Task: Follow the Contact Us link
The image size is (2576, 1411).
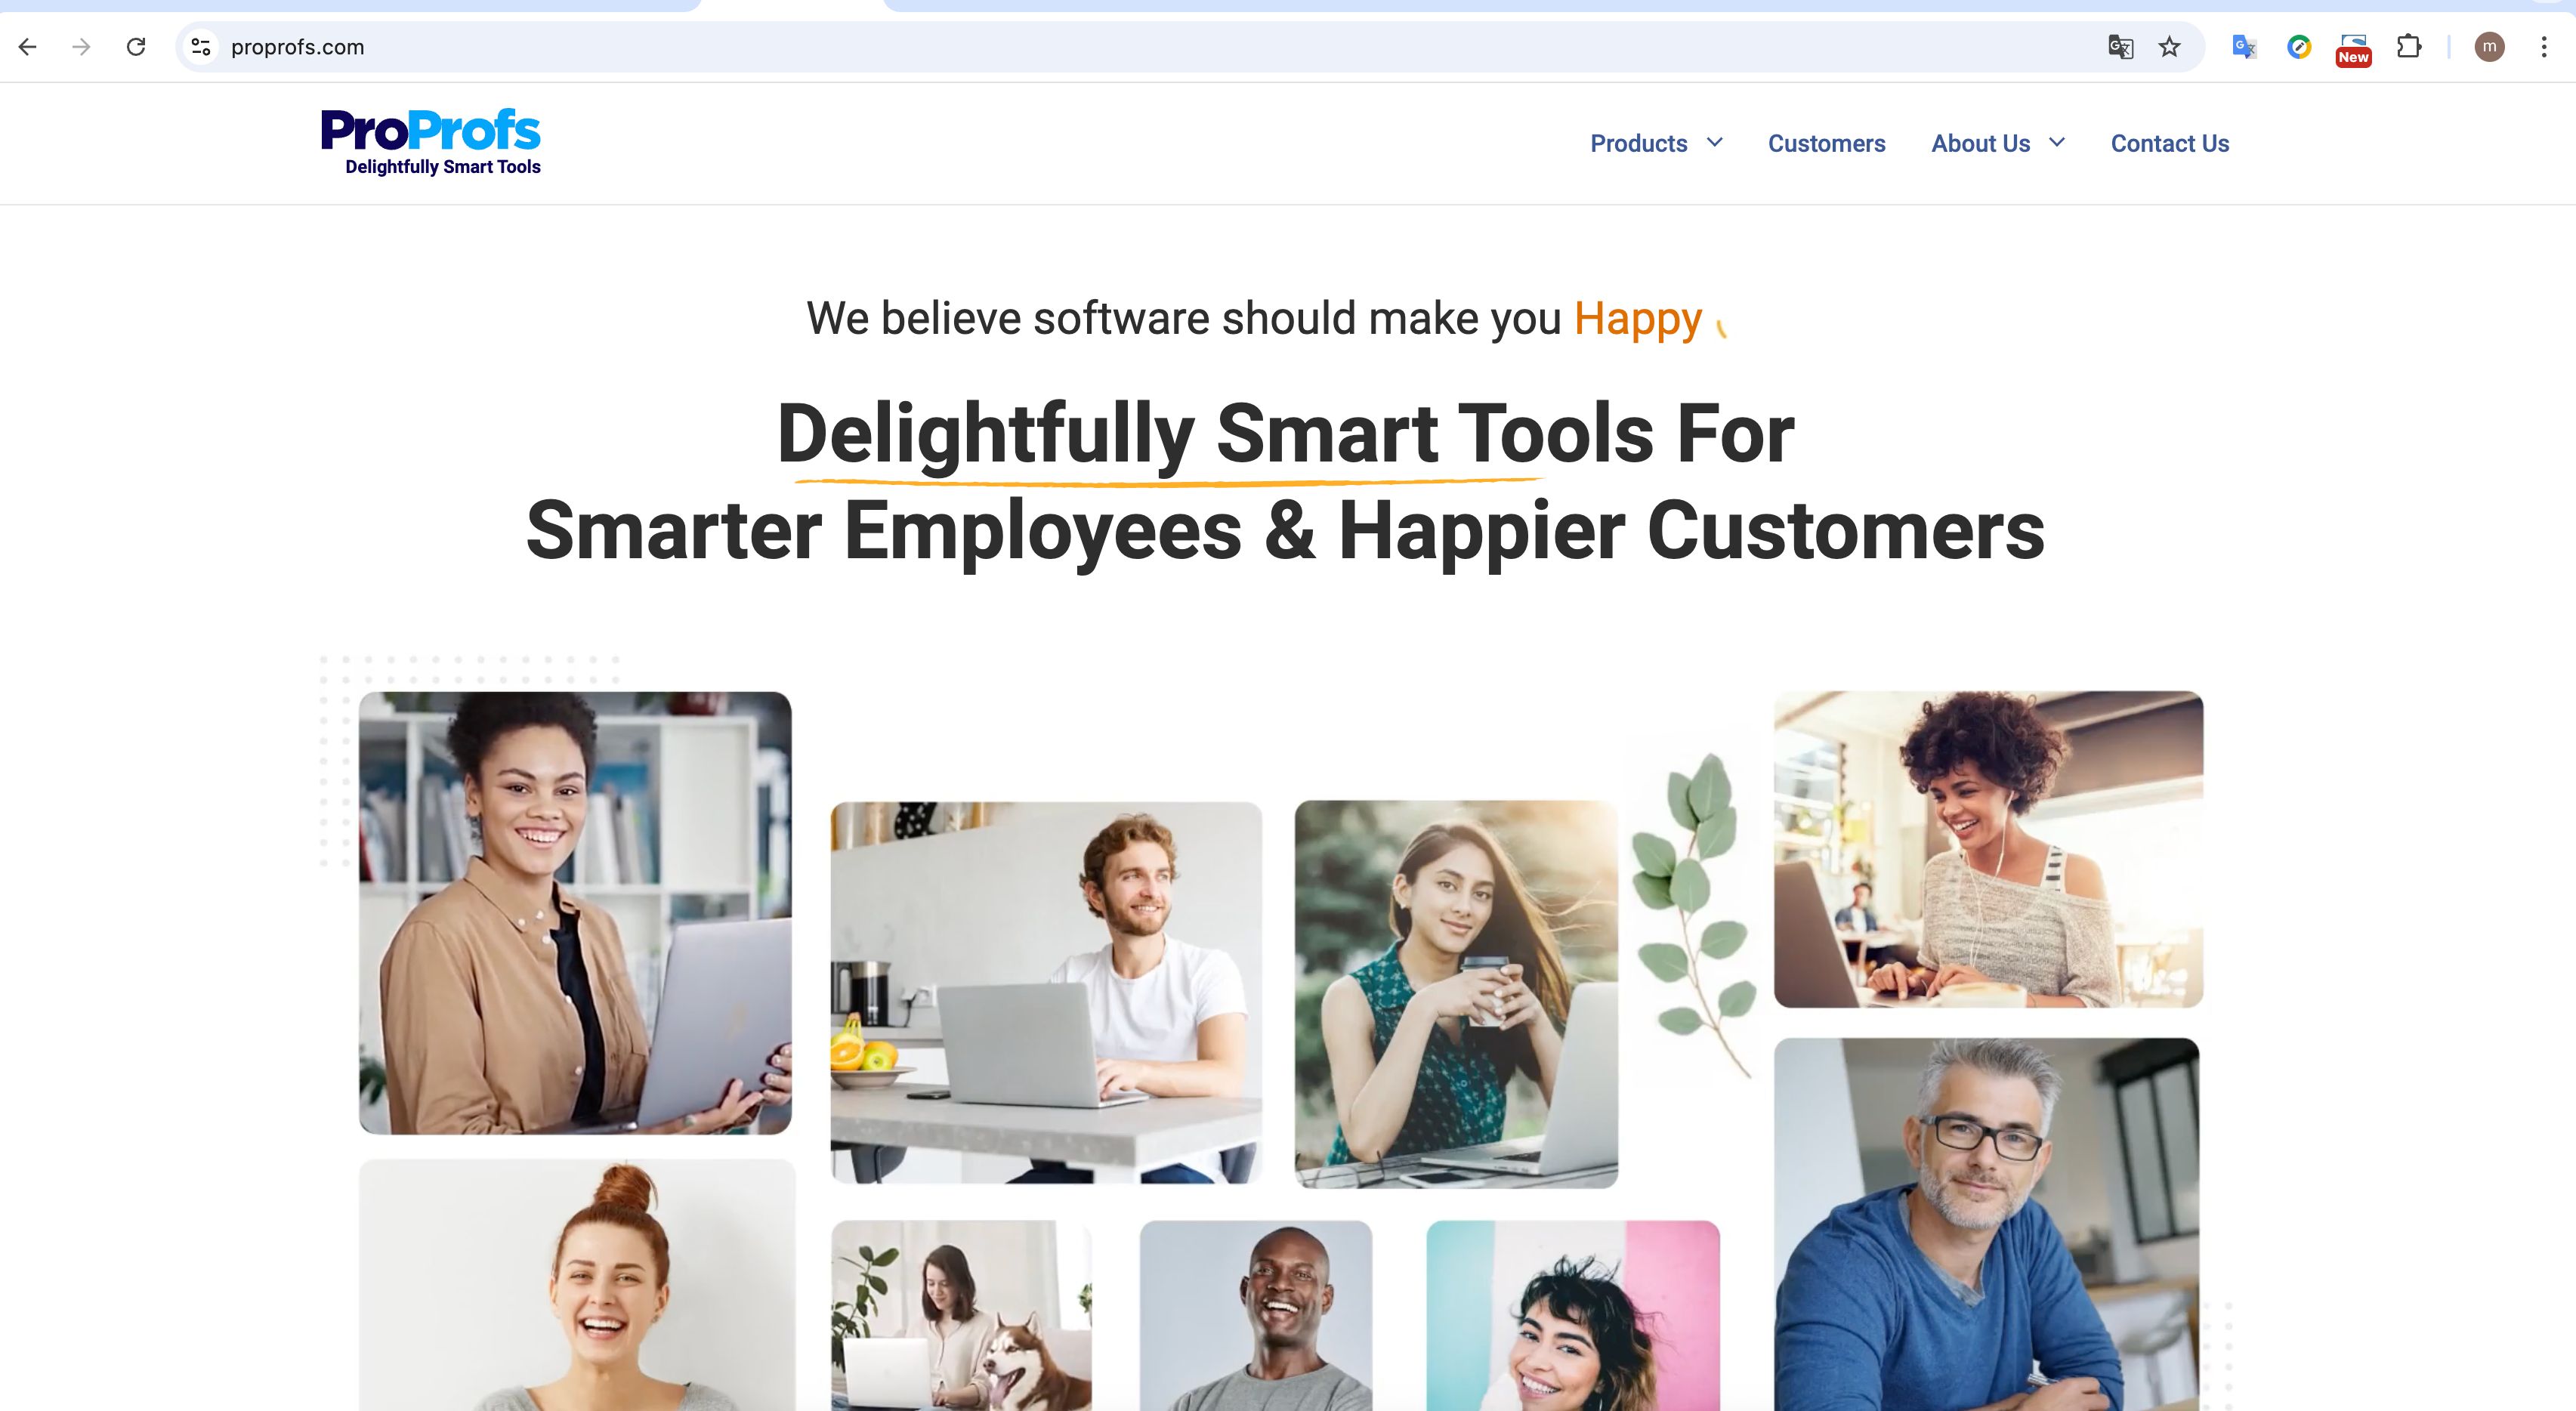Action: tap(2169, 143)
